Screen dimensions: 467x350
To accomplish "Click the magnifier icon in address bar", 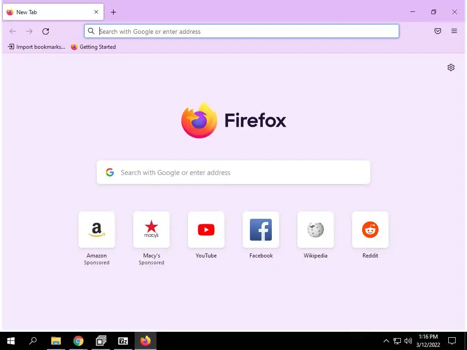I will [x=91, y=31].
